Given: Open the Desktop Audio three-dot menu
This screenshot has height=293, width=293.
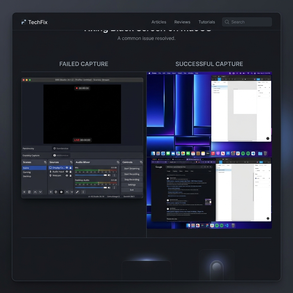Looking at the screenshot, I should tap(114, 187).
